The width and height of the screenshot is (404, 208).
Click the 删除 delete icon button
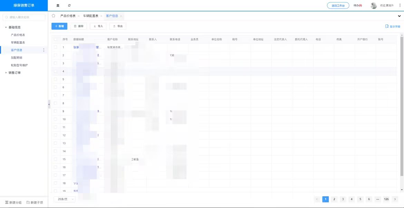click(78, 26)
